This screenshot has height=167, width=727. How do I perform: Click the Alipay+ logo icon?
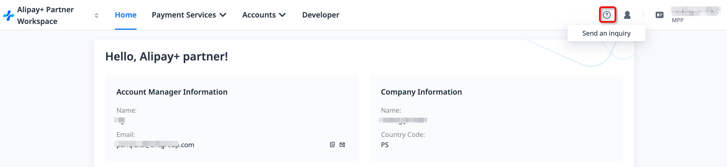click(9, 15)
